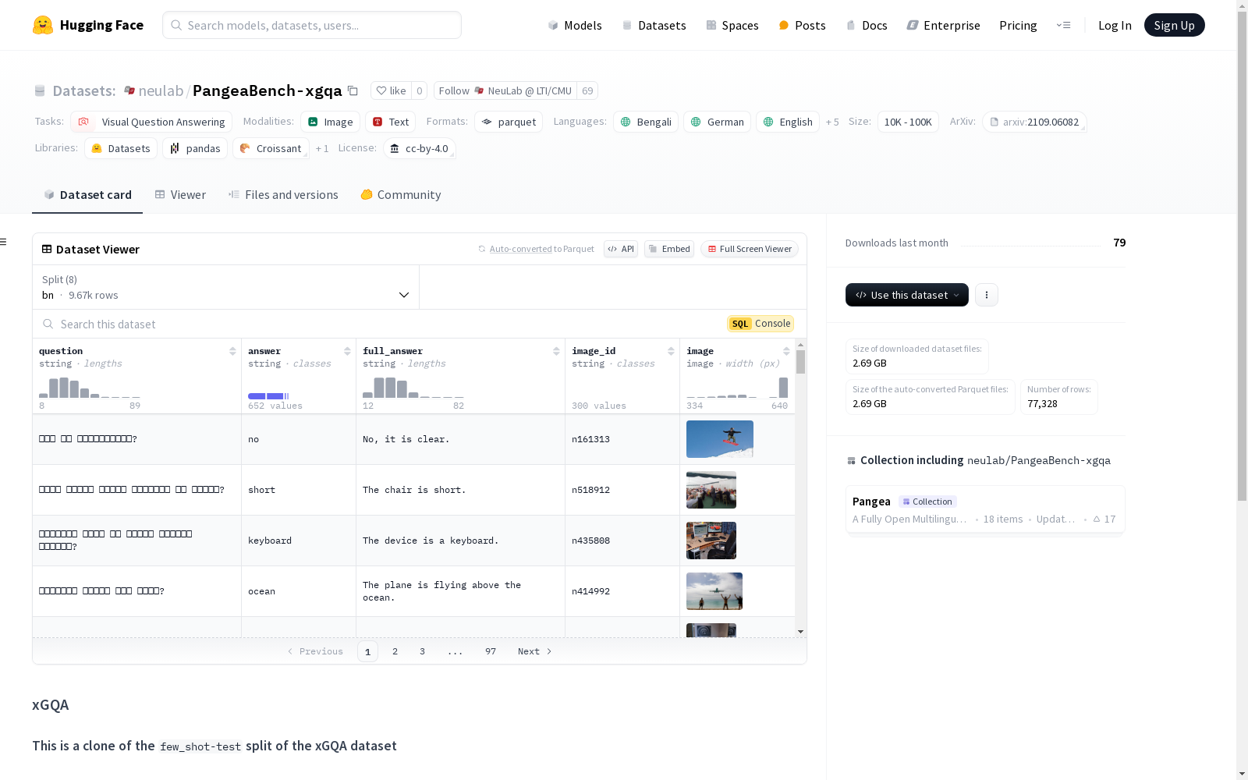Go to Spaces in the top navigation
1248x780 pixels.
[x=732, y=25]
